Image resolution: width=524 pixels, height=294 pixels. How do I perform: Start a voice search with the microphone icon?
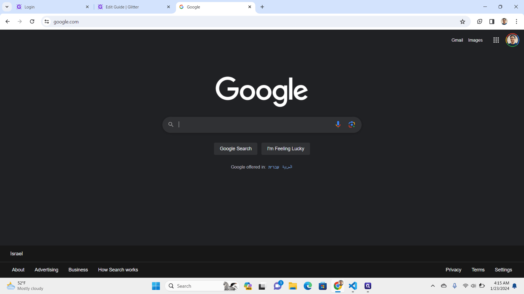pos(338,124)
